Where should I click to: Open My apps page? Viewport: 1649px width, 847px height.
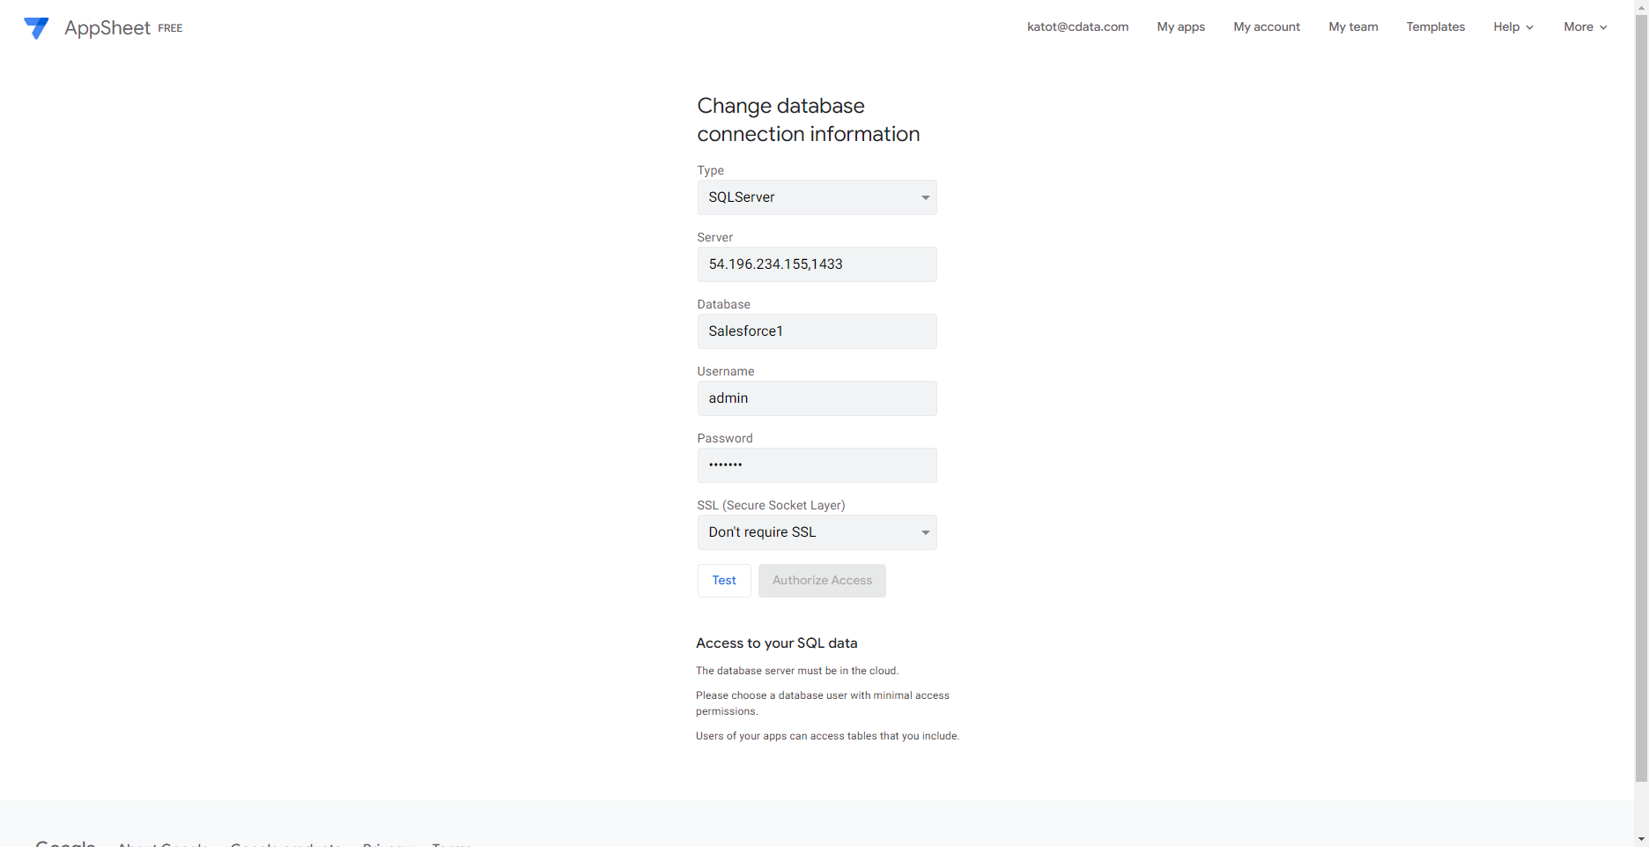click(1180, 27)
